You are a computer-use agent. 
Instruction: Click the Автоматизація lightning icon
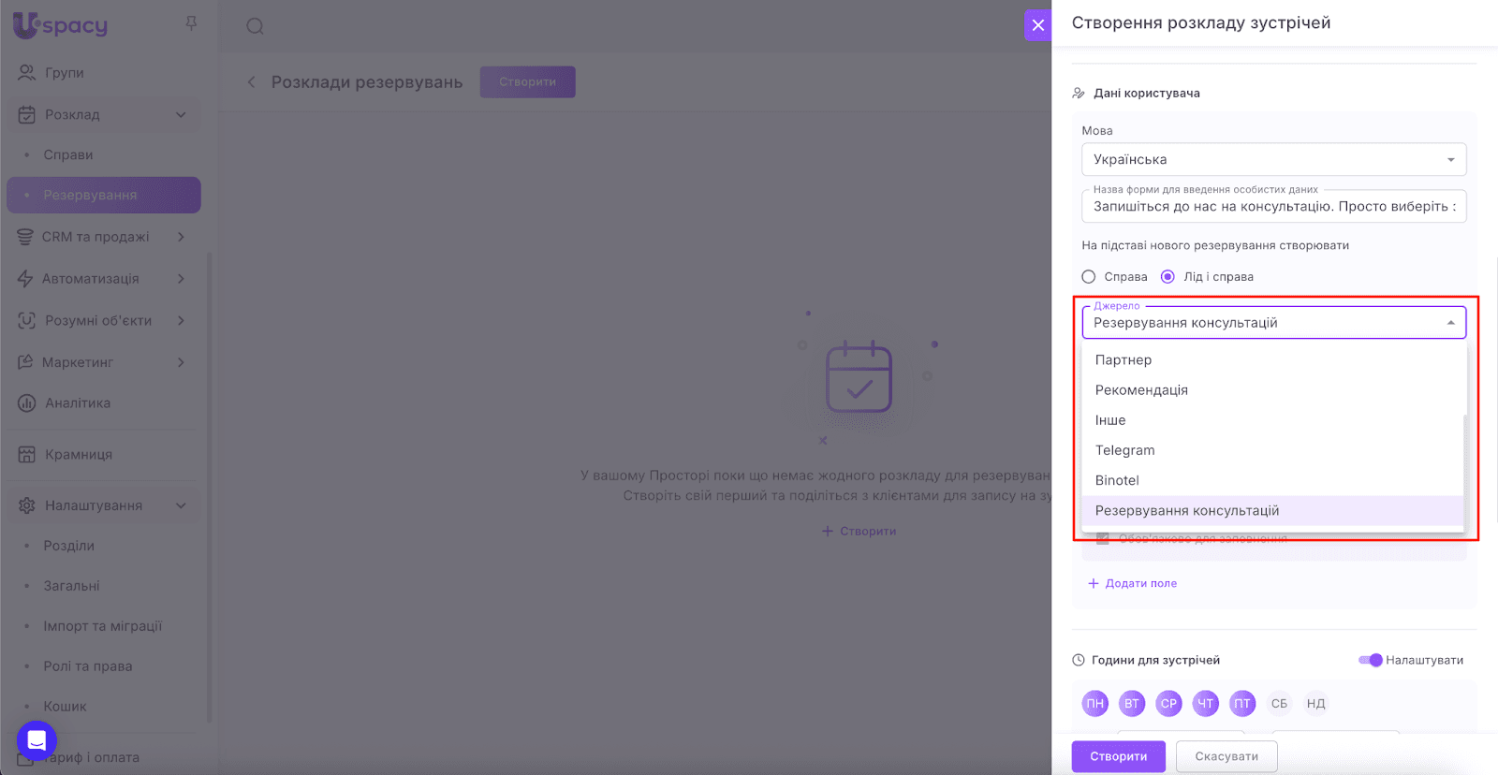click(x=25, y=278)
